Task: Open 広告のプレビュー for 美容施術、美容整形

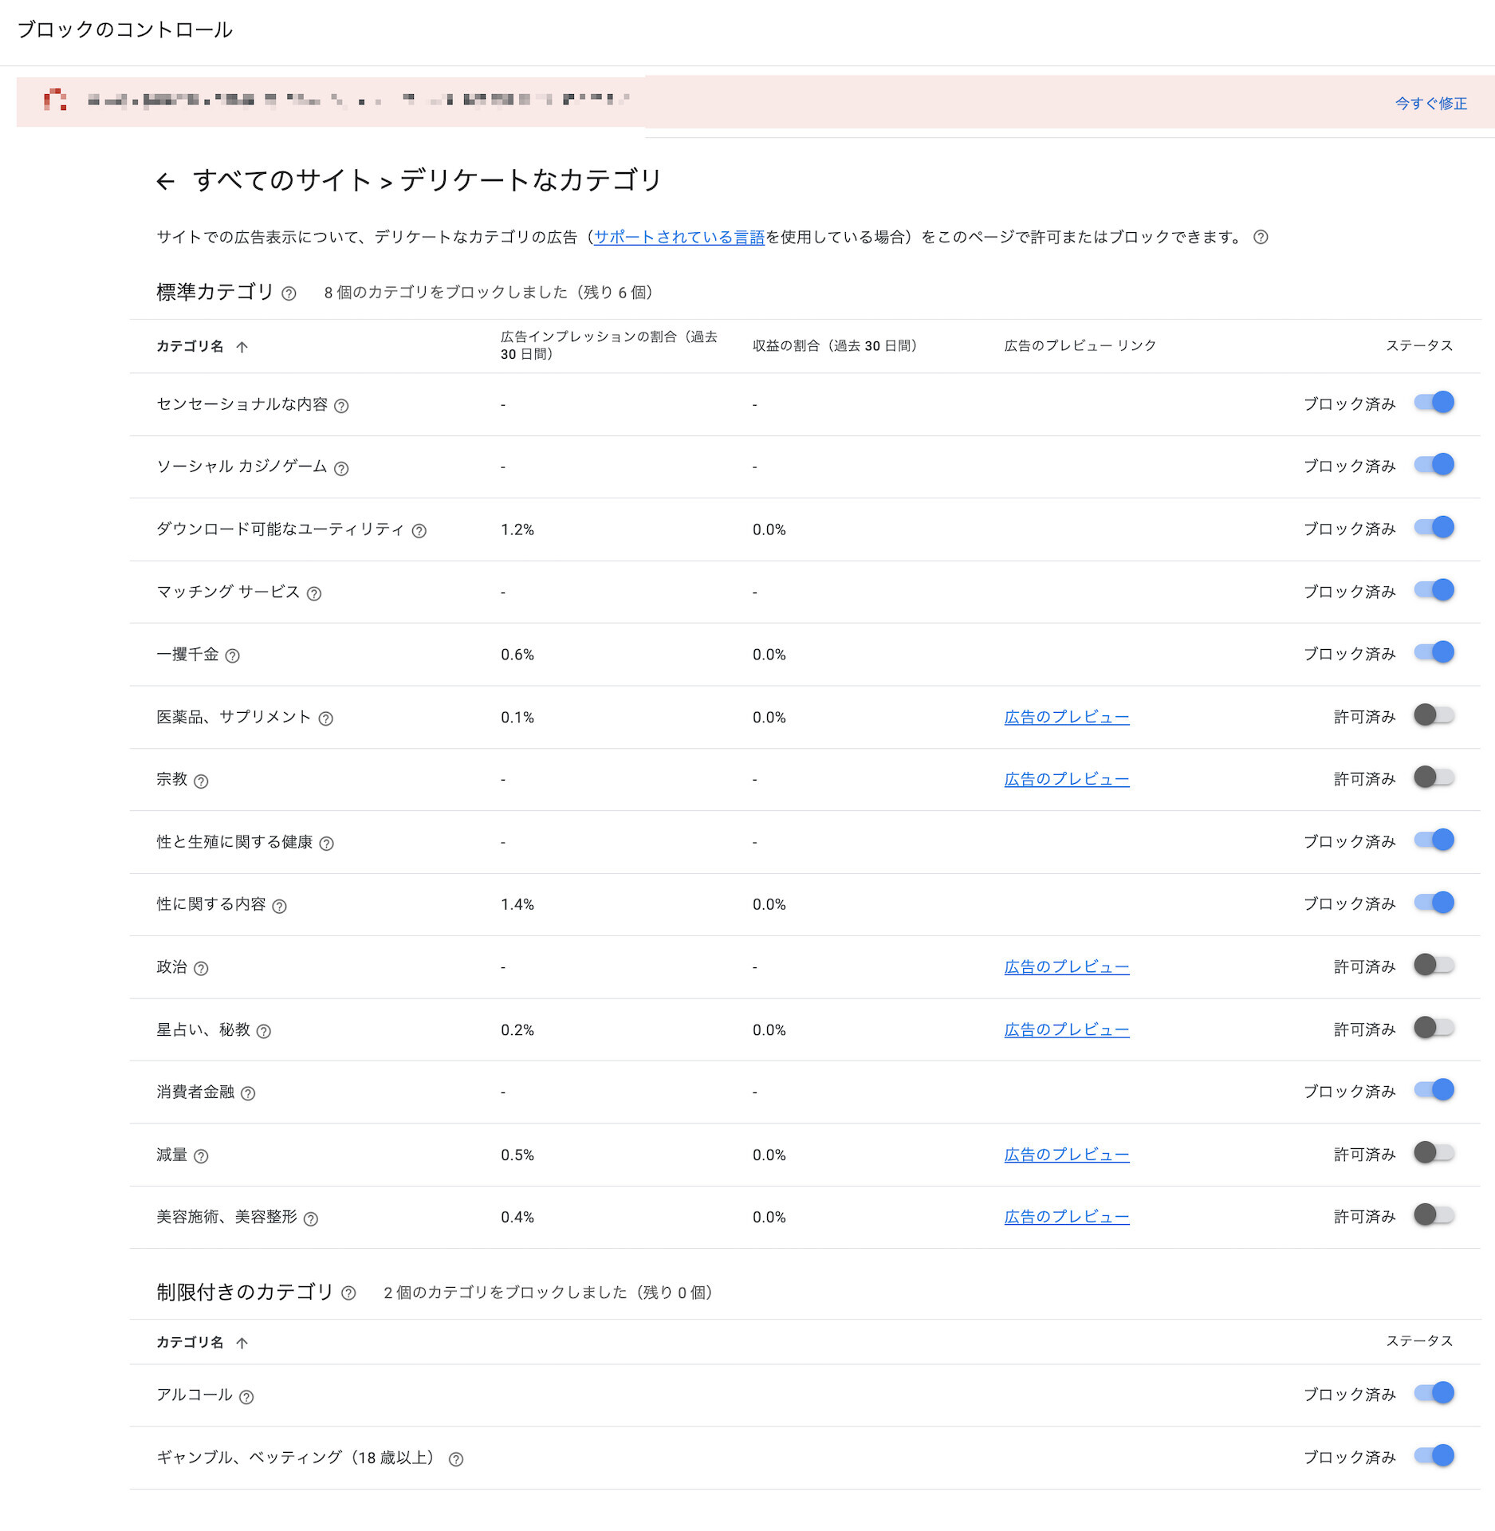Action: [x=1067, y=1217]
